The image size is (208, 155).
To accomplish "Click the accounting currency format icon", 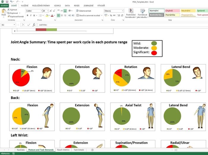I will click(x=106, y=15).
